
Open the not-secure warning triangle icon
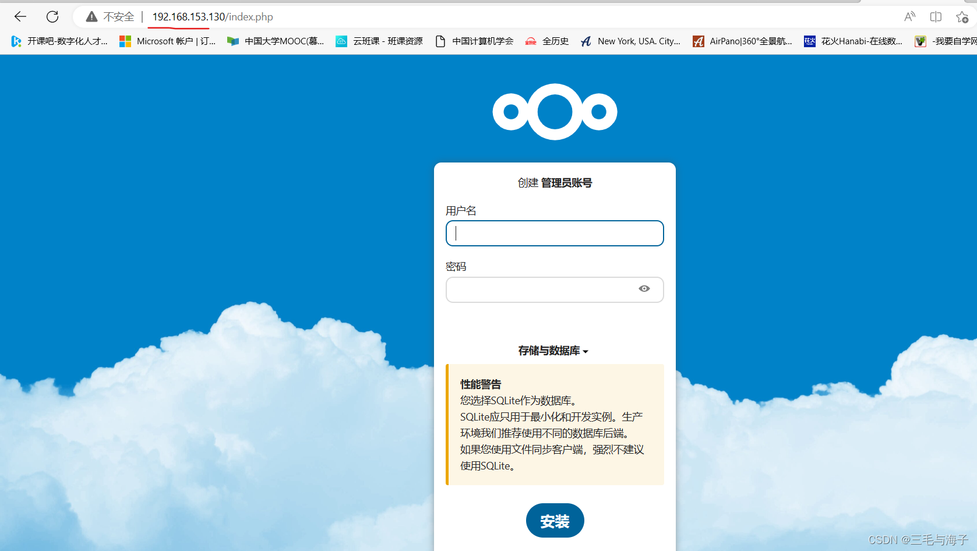(x=91, y=17)
